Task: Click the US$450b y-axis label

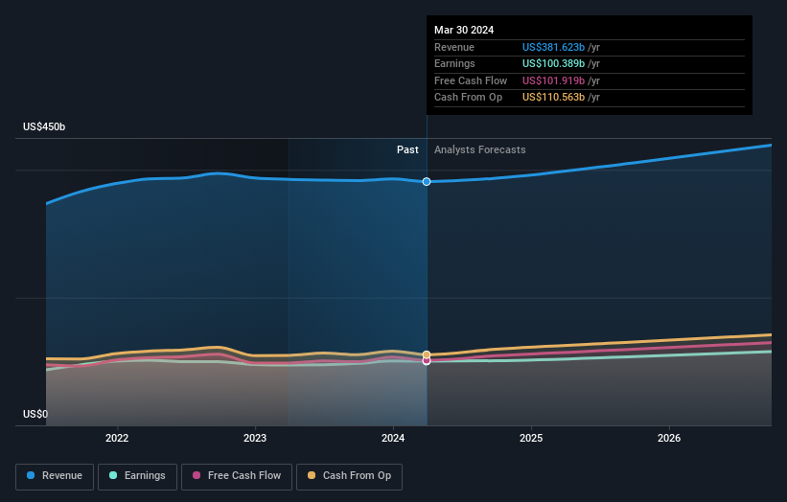Action: pos(44,126)
